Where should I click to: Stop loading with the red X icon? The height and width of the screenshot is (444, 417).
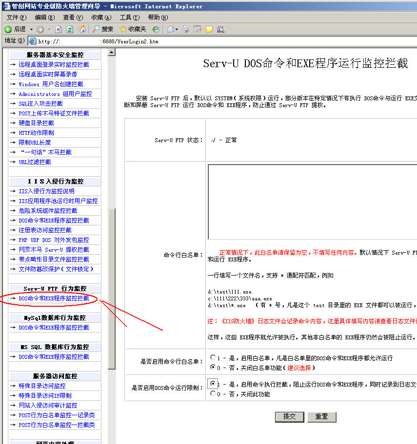coord(58,29)
